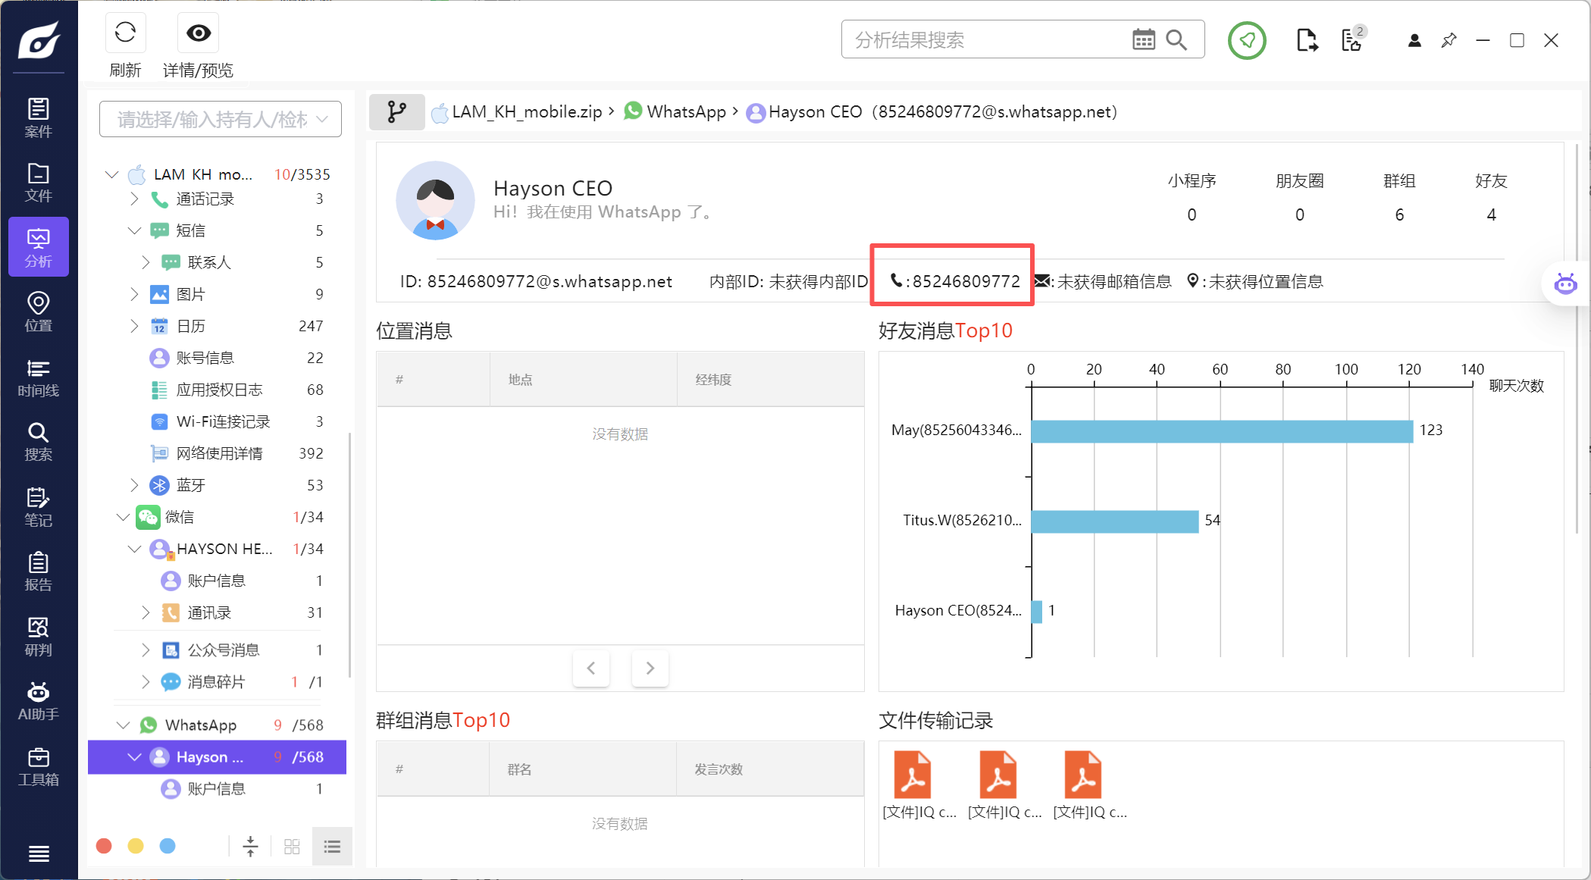Switch to list view mode toggle
This screenshot has height=880, width=1591.
point(332,846)
